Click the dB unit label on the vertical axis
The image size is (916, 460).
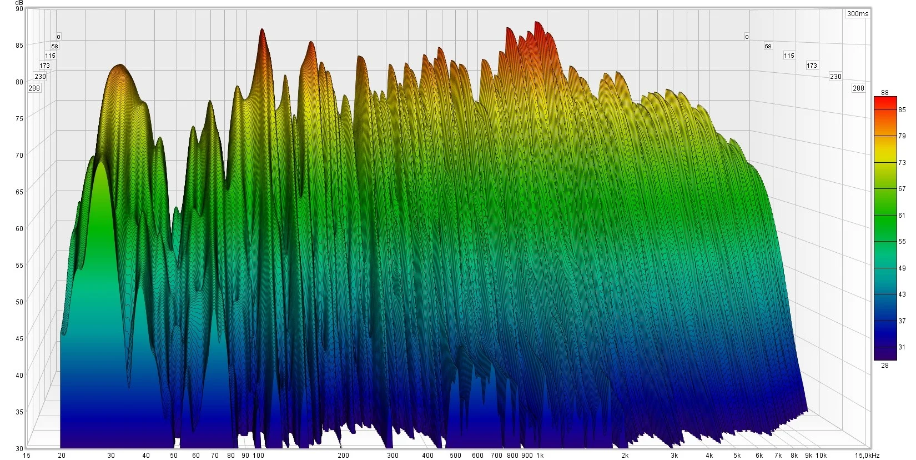tap(20, 3)
